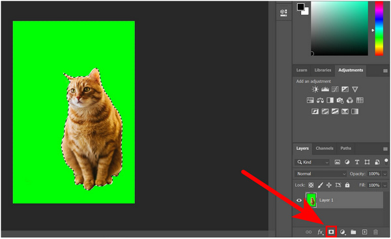Add an Invert adjustment
Image resolution: width=391 pixels, height=239 pixels.
point(315,112)
